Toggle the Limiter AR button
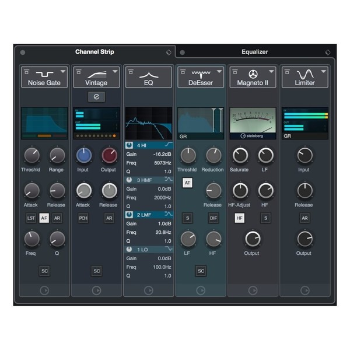The image size is (350, 350). click(x=304, y=218)
